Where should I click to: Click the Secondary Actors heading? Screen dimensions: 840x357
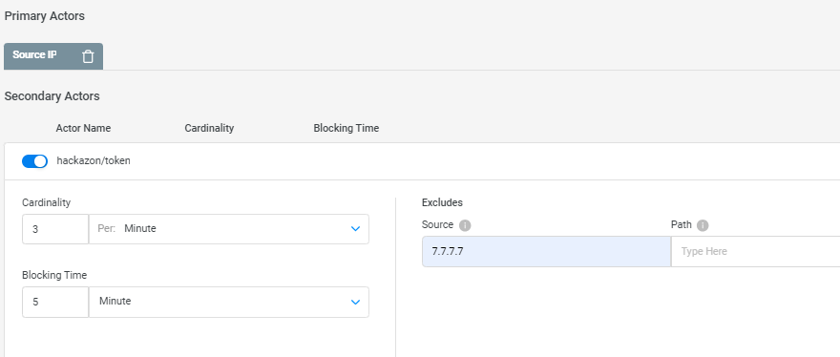[52, 96]
